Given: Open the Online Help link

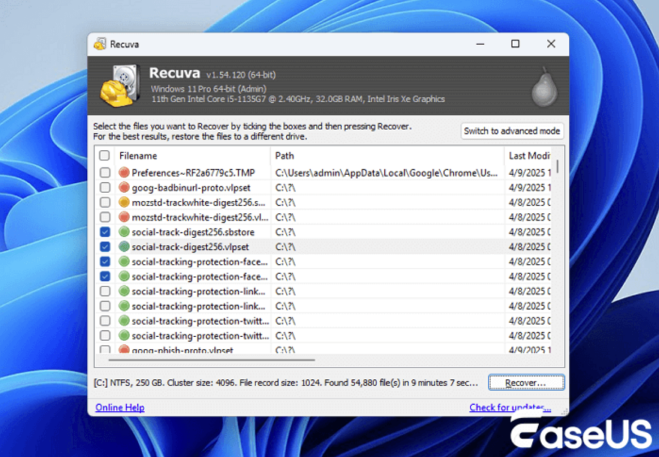Looking at the screenshot, I should (120, 407).
